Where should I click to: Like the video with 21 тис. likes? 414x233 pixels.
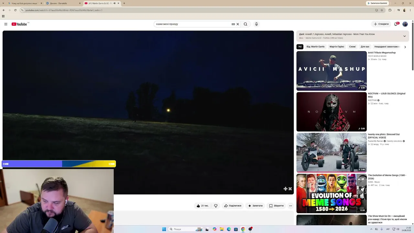pyautogui.click(x=203, y=205)
